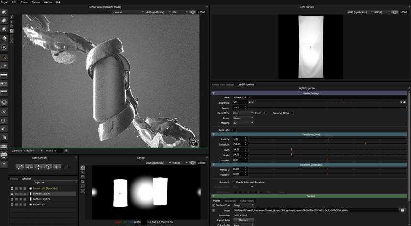Select the zoom magnifier in Canvas

[83, 182]
